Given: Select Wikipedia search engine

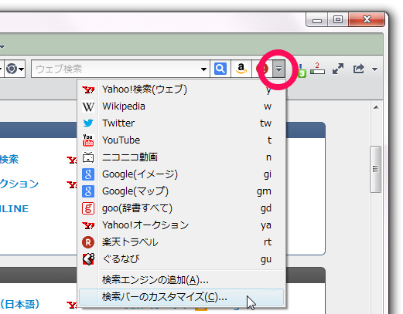Looking at the screenshot, I should [x=182, y=106].
